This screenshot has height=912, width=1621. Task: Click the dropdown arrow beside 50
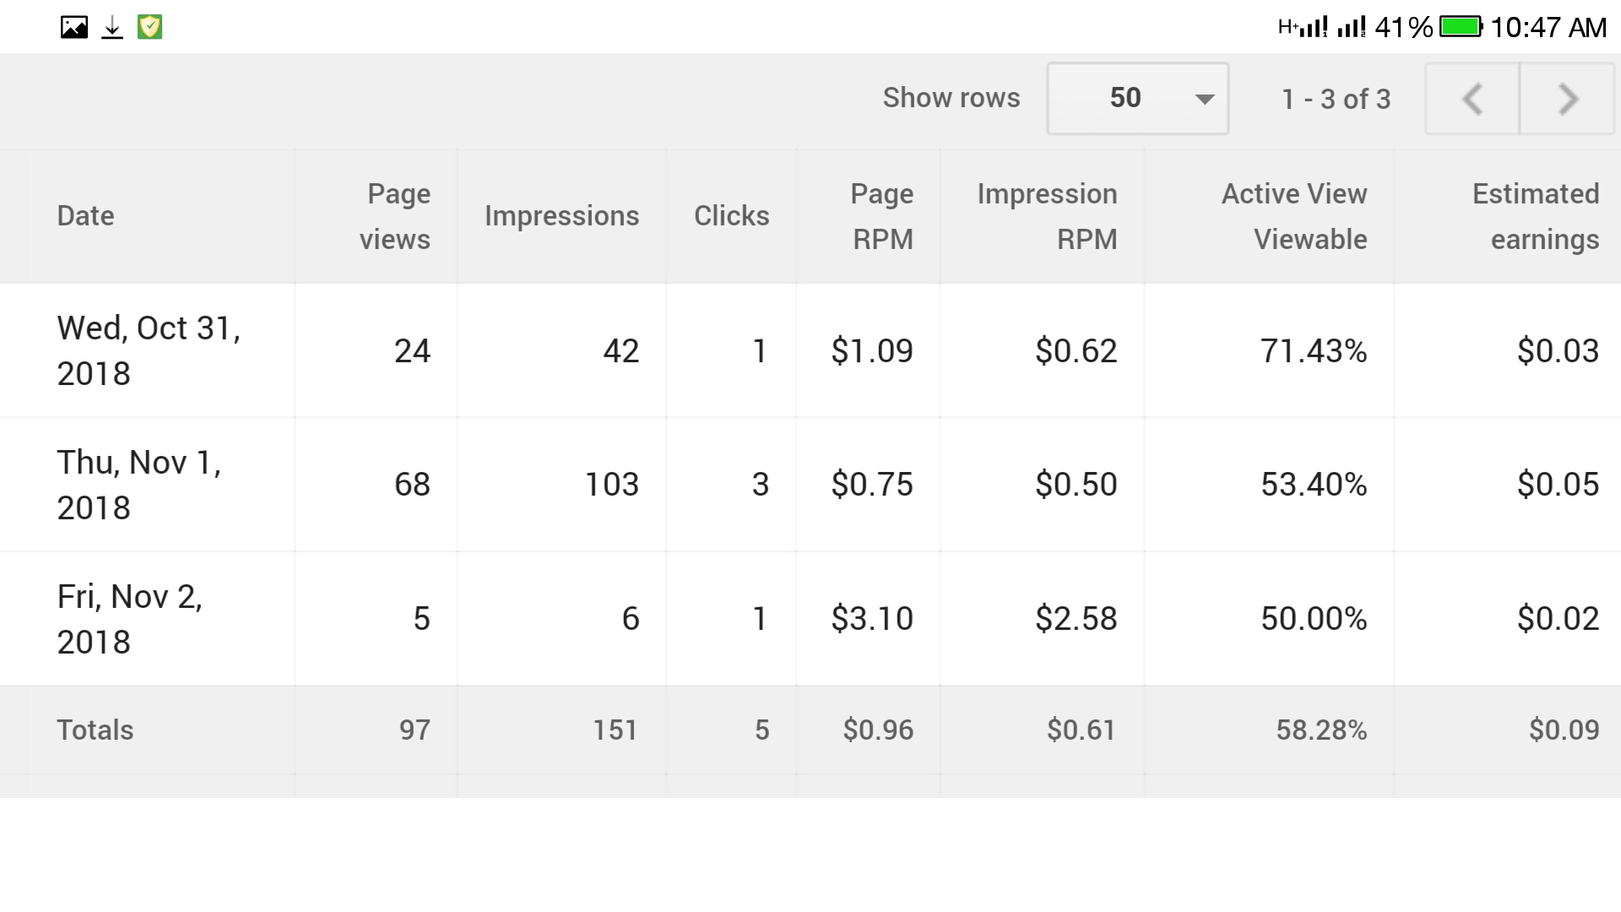(1205, 100)
